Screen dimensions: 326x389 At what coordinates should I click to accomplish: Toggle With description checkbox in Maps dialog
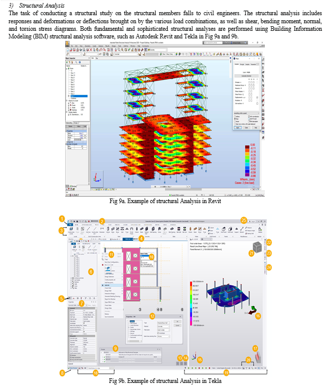(249, 121)
